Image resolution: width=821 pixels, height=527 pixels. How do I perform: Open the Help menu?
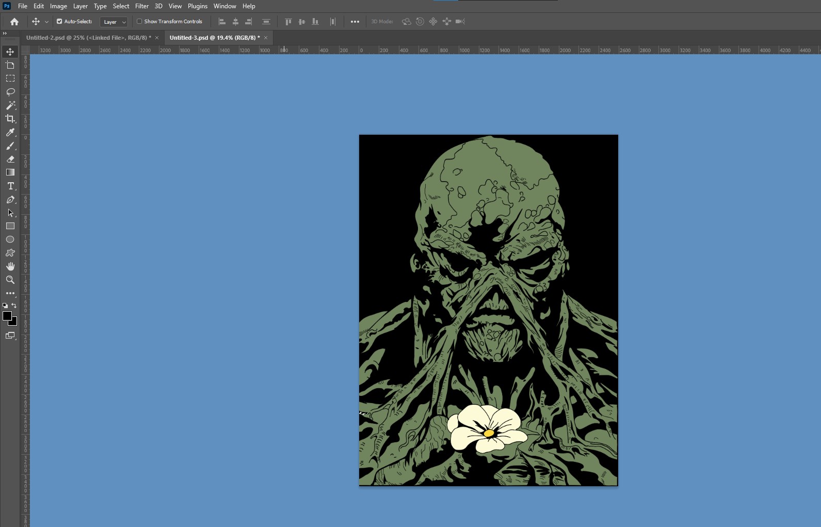click(249, 6)
